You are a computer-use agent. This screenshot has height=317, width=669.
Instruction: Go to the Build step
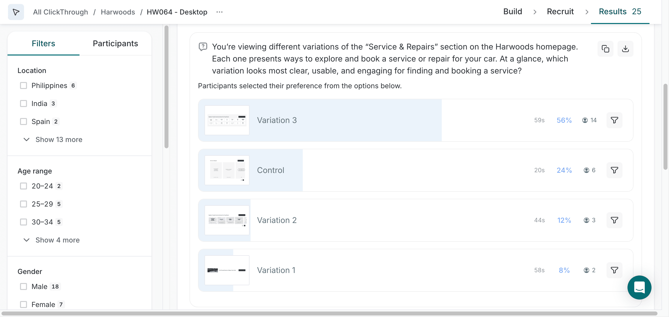[512, 12]
